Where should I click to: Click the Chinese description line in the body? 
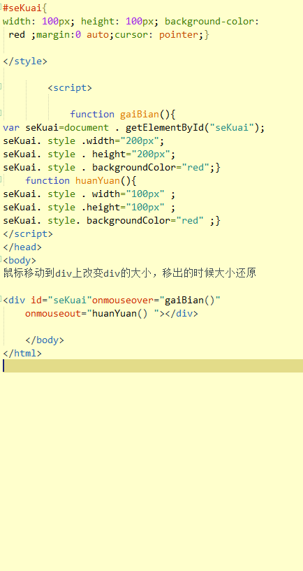(129, 273)
